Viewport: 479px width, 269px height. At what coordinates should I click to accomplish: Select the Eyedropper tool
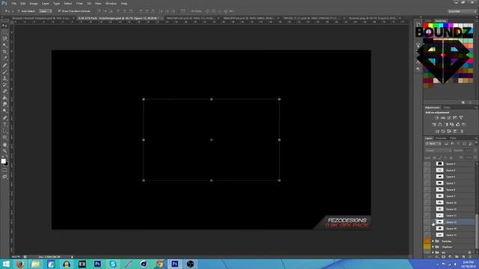pyautogui.click(x=4, y=58)
